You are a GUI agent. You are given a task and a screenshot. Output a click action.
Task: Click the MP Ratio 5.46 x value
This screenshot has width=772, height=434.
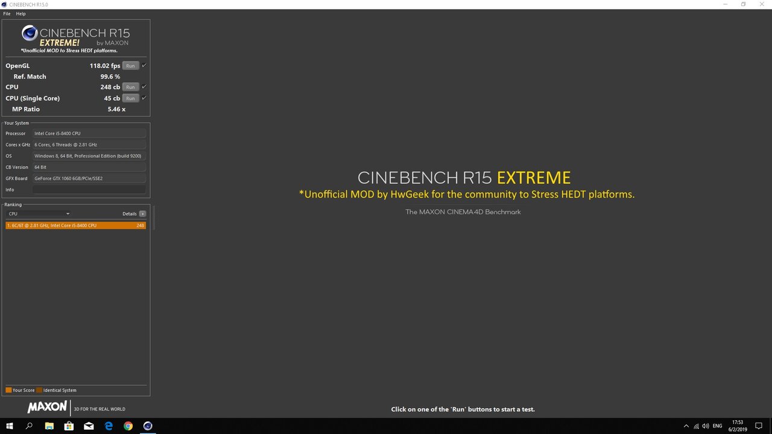click(116, 109)
